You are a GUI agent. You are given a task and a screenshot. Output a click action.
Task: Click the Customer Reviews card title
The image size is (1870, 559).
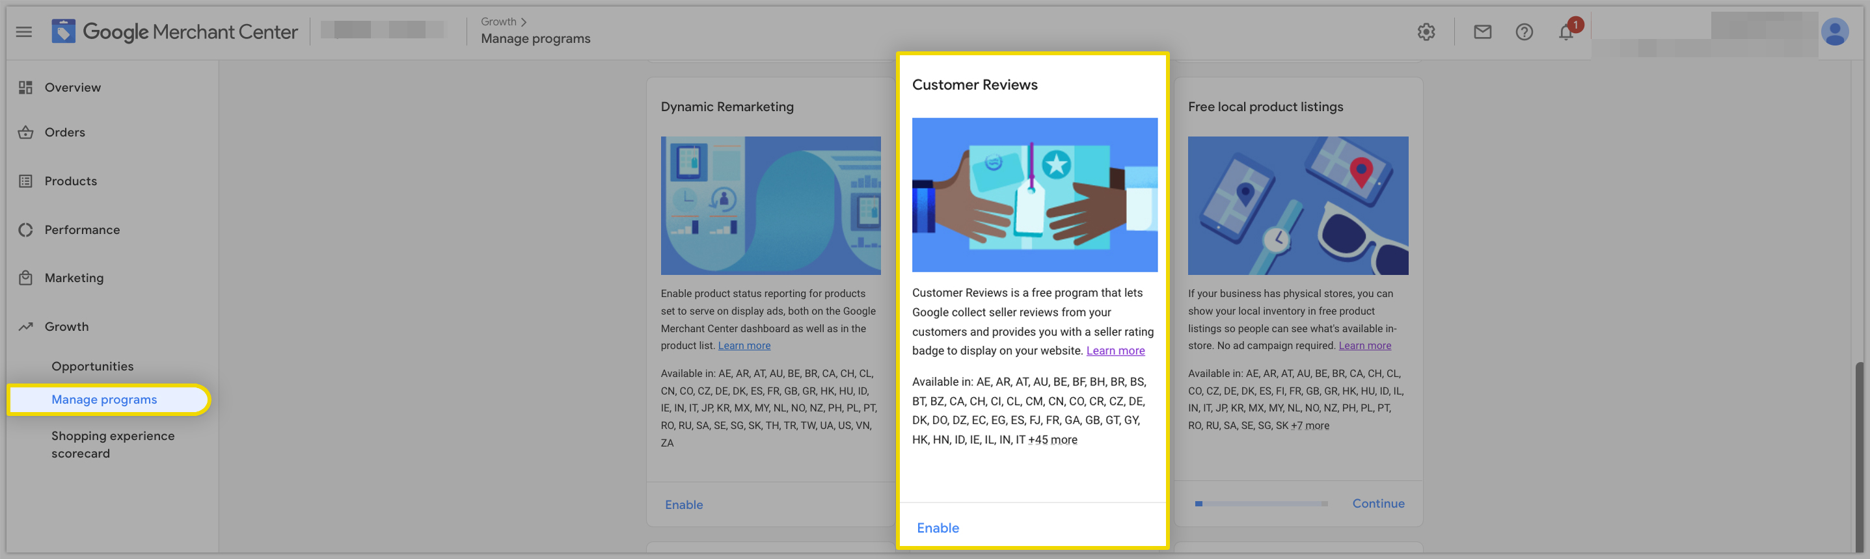[x=974, y=85]
